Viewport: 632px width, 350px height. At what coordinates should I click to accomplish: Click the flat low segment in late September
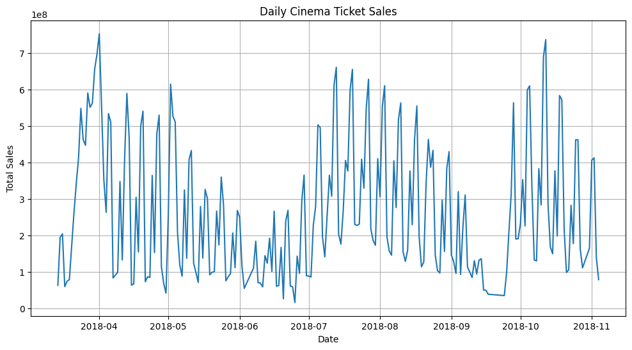pos(496,295)
